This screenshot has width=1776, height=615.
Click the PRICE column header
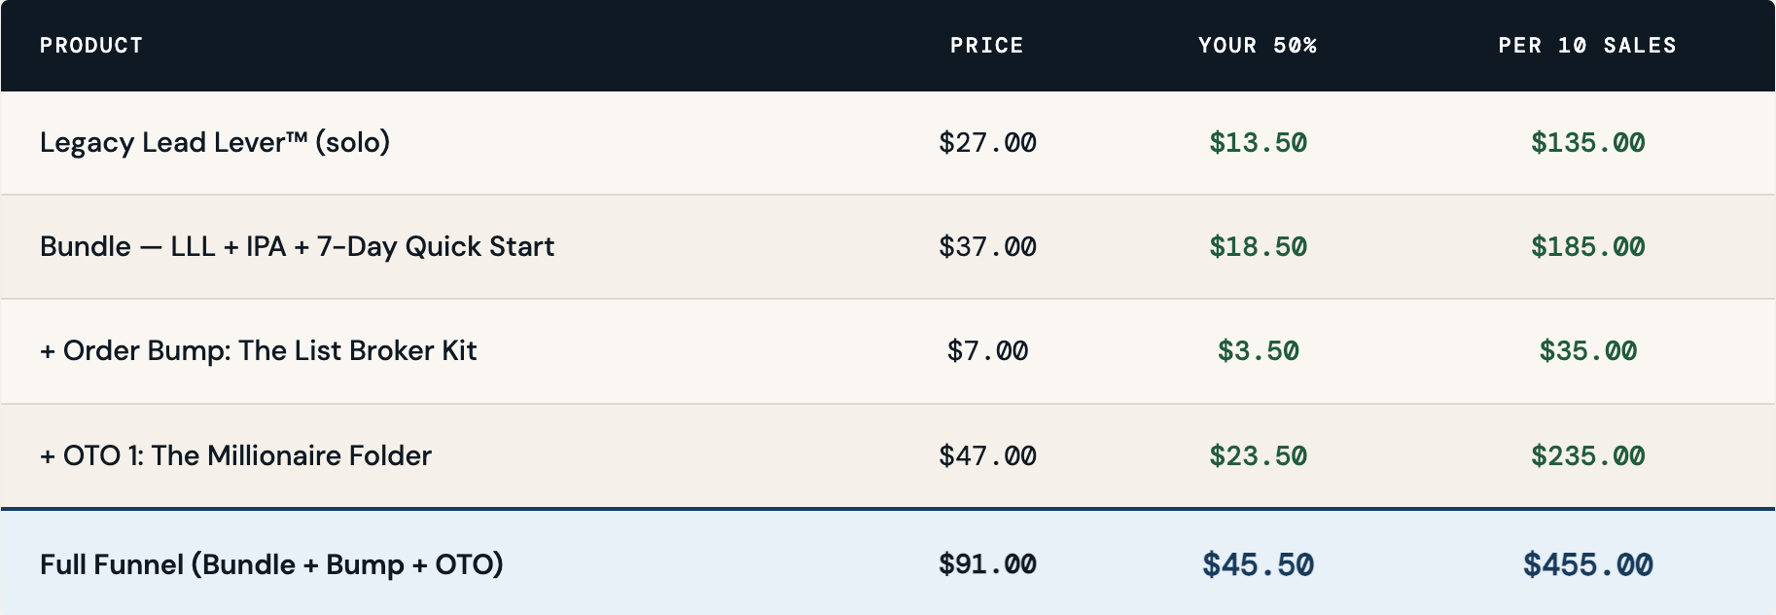pyautogui.click(x=986, y=46)
